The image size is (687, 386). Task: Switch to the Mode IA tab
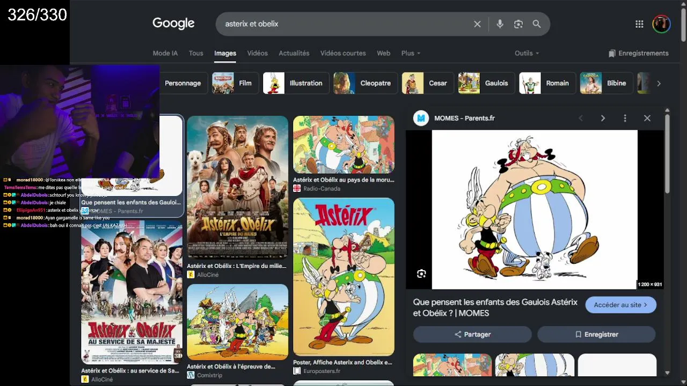pos(165,53)
